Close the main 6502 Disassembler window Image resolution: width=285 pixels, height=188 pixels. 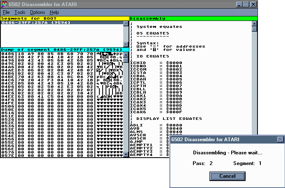point(253,5)
